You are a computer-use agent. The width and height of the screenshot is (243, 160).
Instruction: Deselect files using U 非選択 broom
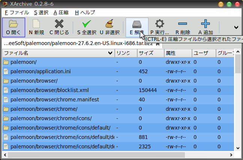[109, 27]
